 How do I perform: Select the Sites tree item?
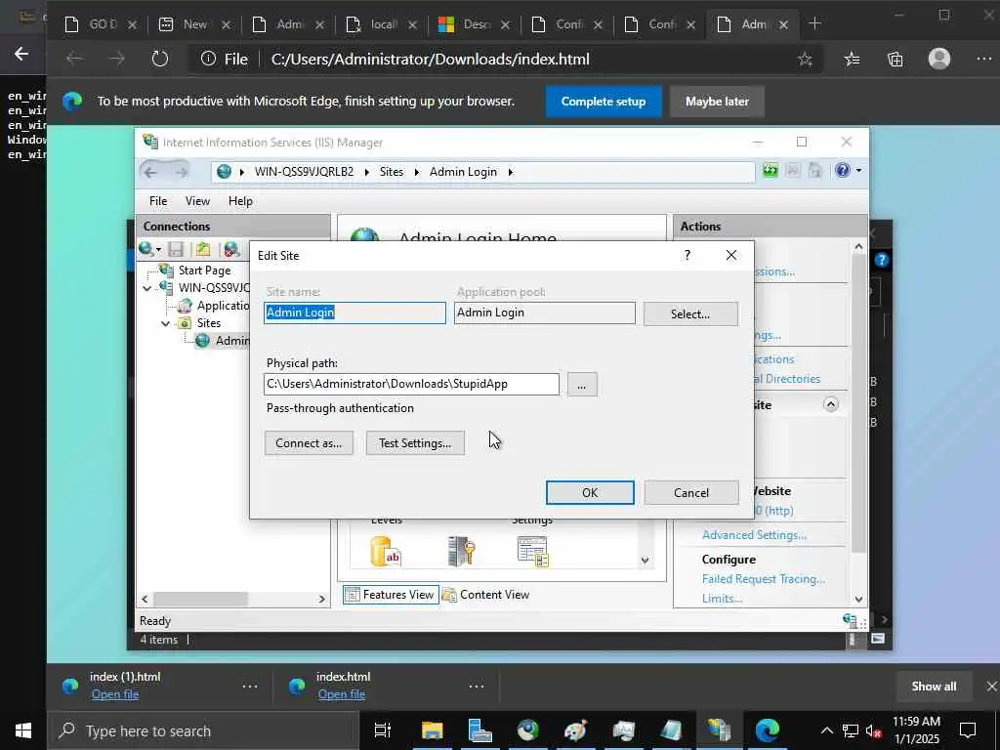coord(200,323)
